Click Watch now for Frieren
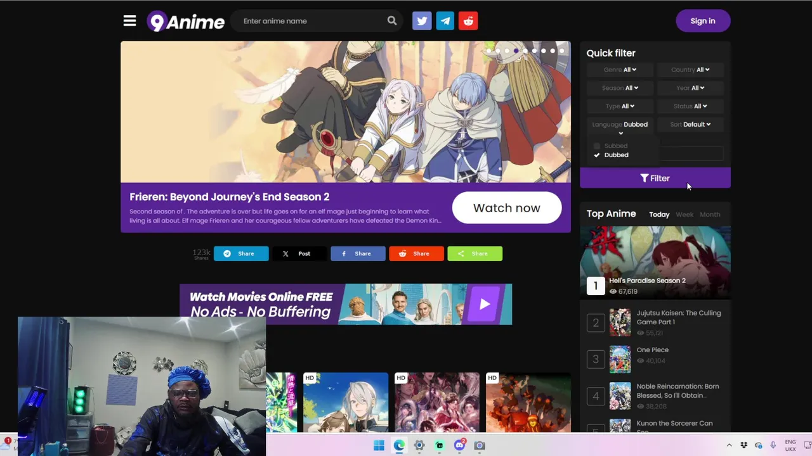 (507, 208)
